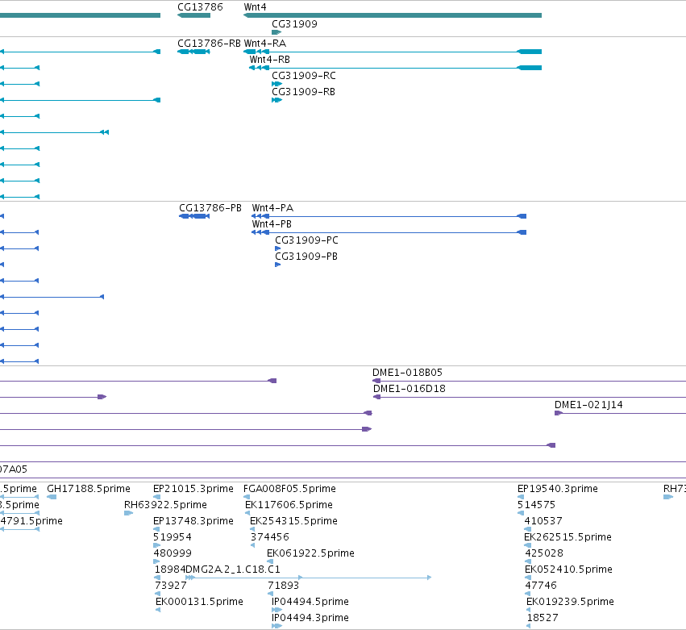This screenshot has width=686, height=630.
Task: Select the RH63922.5prime EST label
Action: (x=165, y=505)
